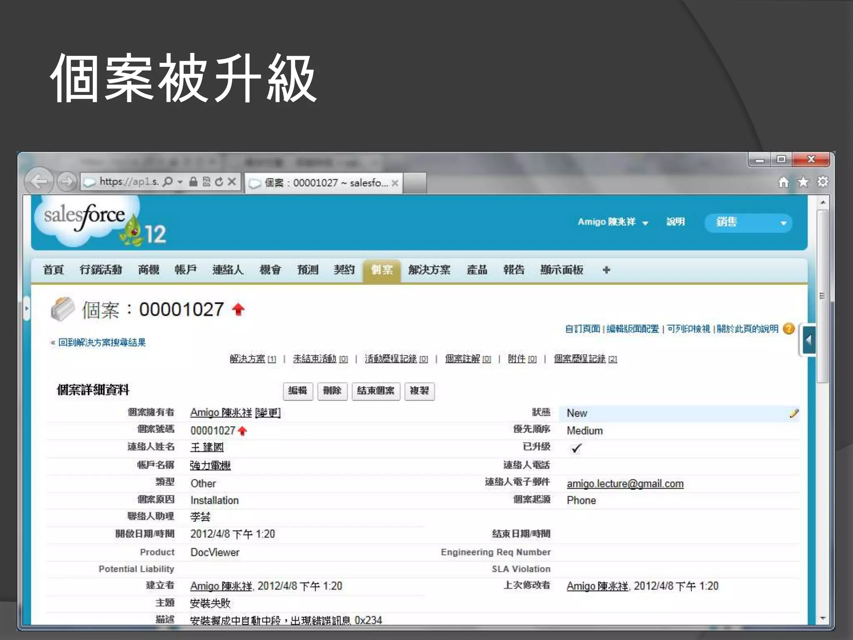
Task: Click the refresh icon in address bar
Action: (x=219, y=182)
